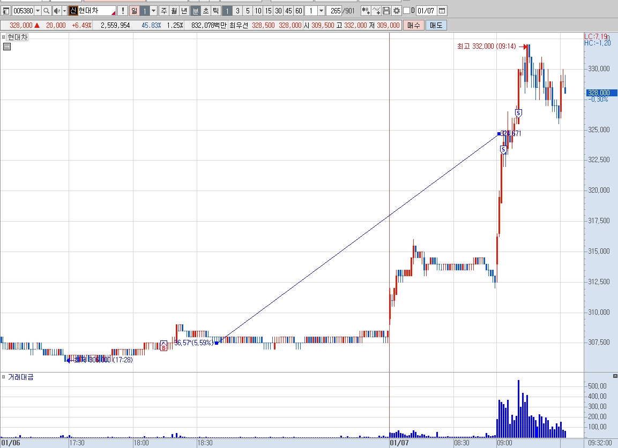
Task: Click the 36.57 (5.59%) trendline label
Action: [193, 343]
